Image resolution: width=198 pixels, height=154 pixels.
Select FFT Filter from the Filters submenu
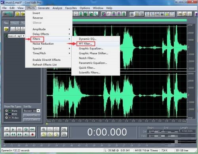(x=86, y=44)
